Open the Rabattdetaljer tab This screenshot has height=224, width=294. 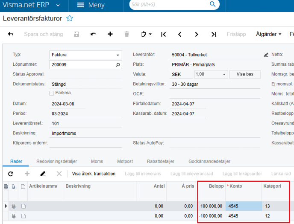(x=161, y=161)
